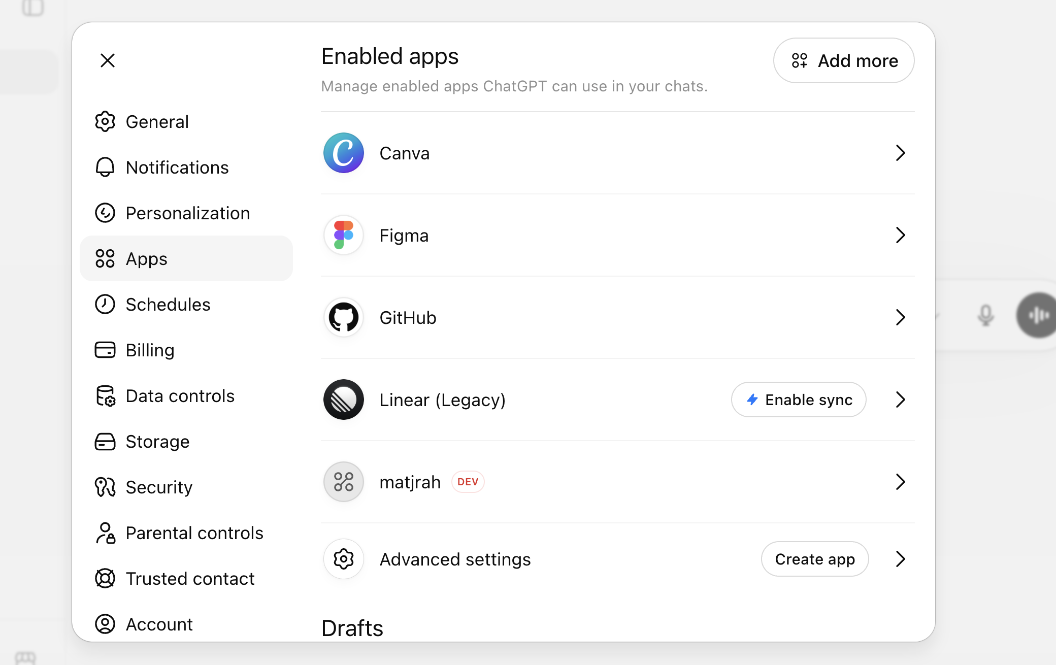The height and width of the screenshot is (665, 1056).
Task: Click the Linear (Legacy) app name
Action: click(443, 400)
